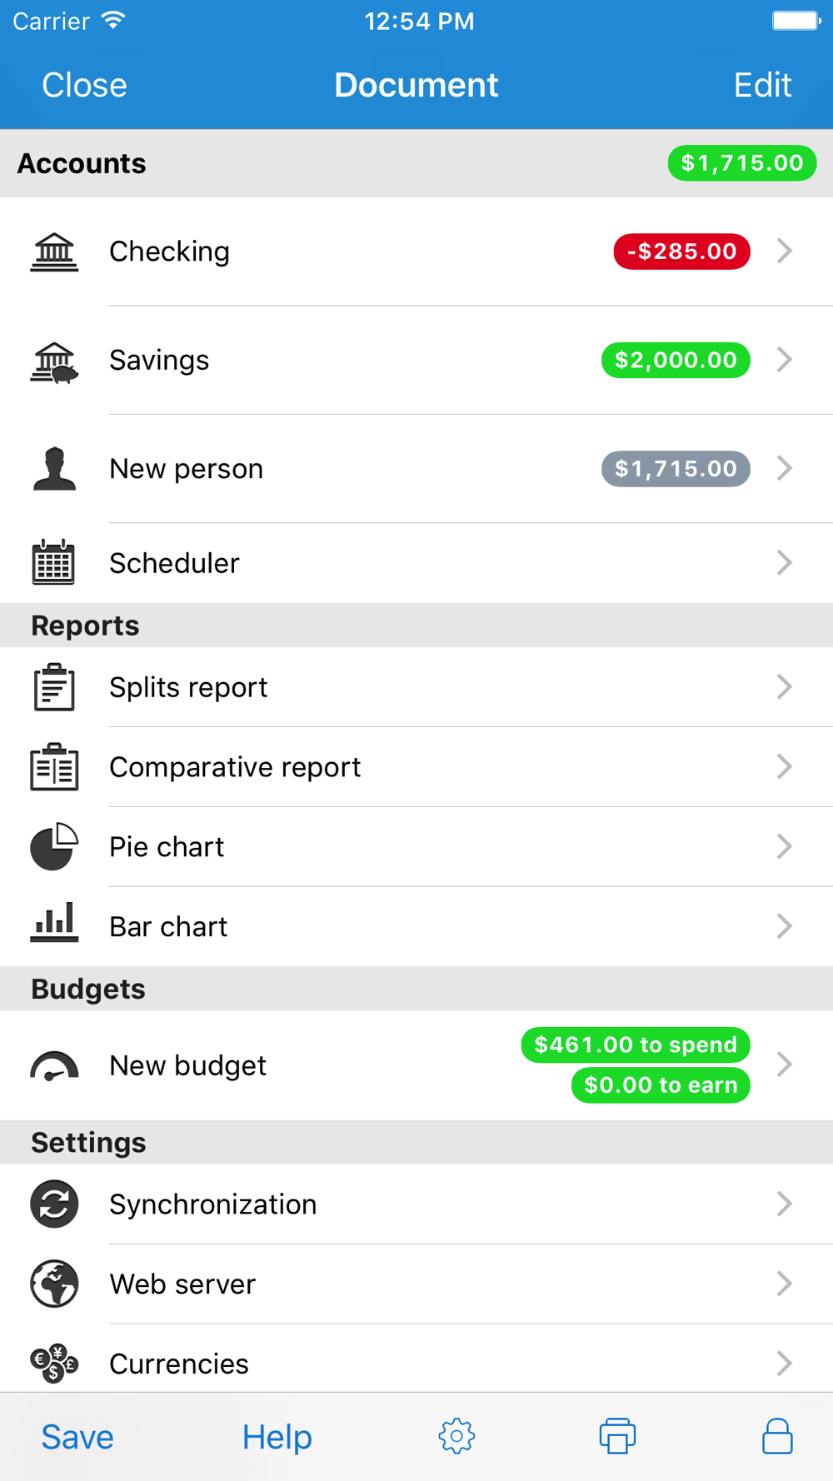Expand the New budget chevron

tap(784, 1064)
